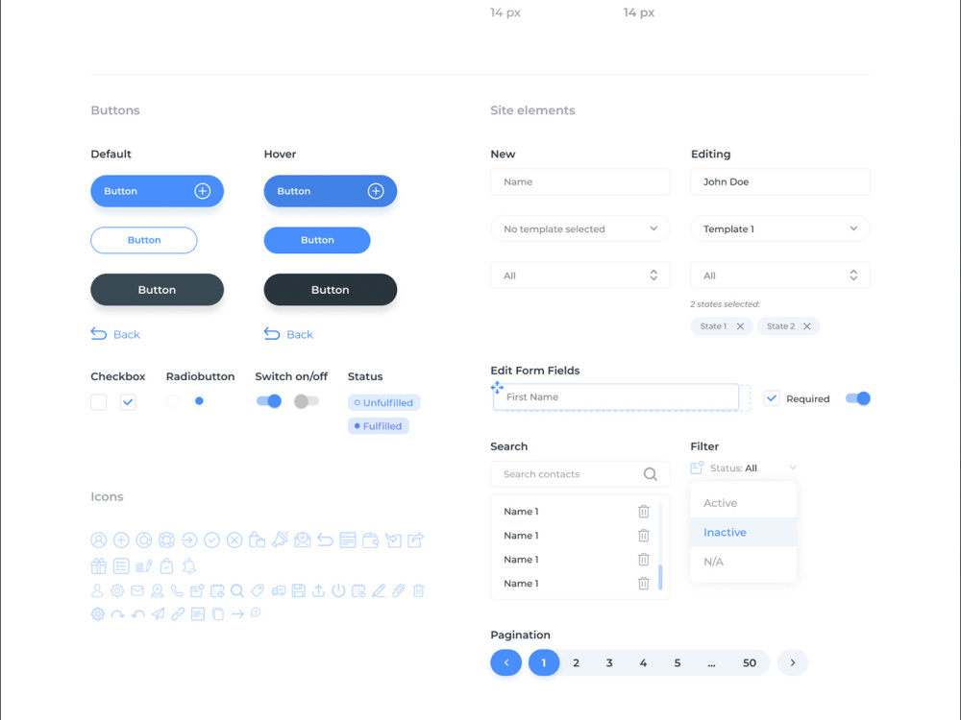The image size is (961, 720).
Task: Click the magnifier in Search contacts field
Action: (651, 474)
